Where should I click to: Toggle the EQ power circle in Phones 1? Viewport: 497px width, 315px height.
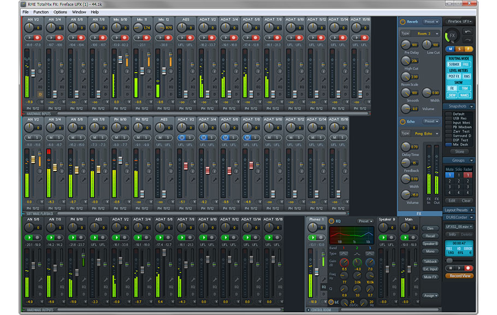(332, 221)
